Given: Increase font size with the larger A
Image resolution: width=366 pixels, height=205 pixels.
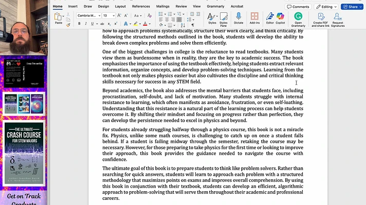Looking at the screenshot, I should point(119,15).
